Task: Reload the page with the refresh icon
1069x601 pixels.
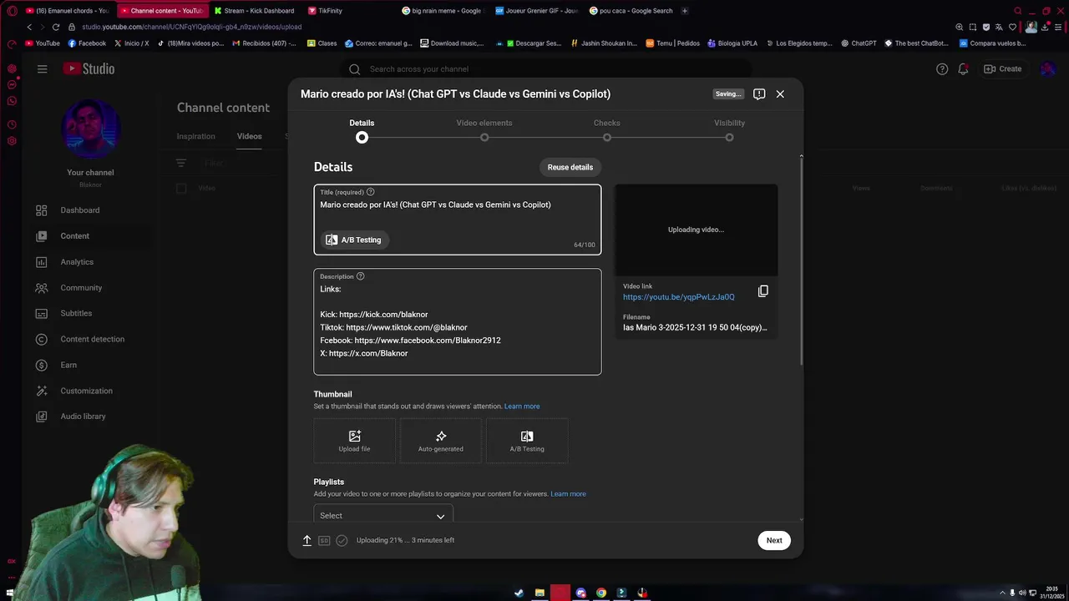Action: (x=56, y=27)
